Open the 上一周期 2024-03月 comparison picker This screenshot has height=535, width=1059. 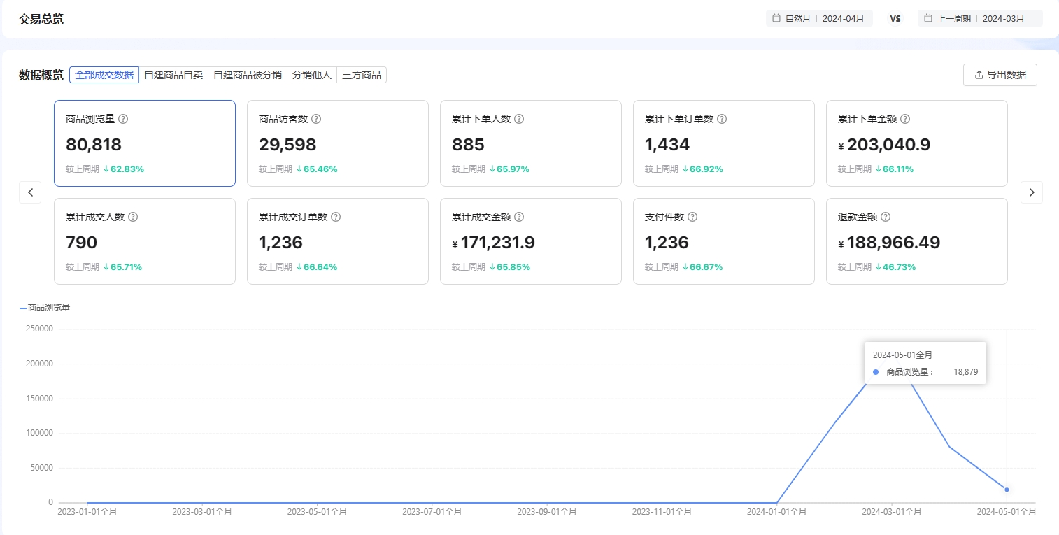pyautogui.click(x=979, y=18)
